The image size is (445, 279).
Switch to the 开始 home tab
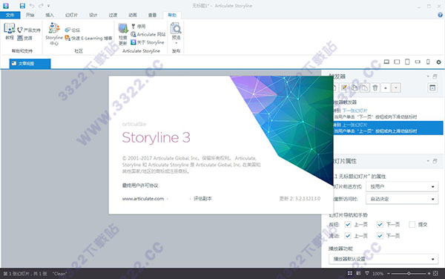(30, 15)
